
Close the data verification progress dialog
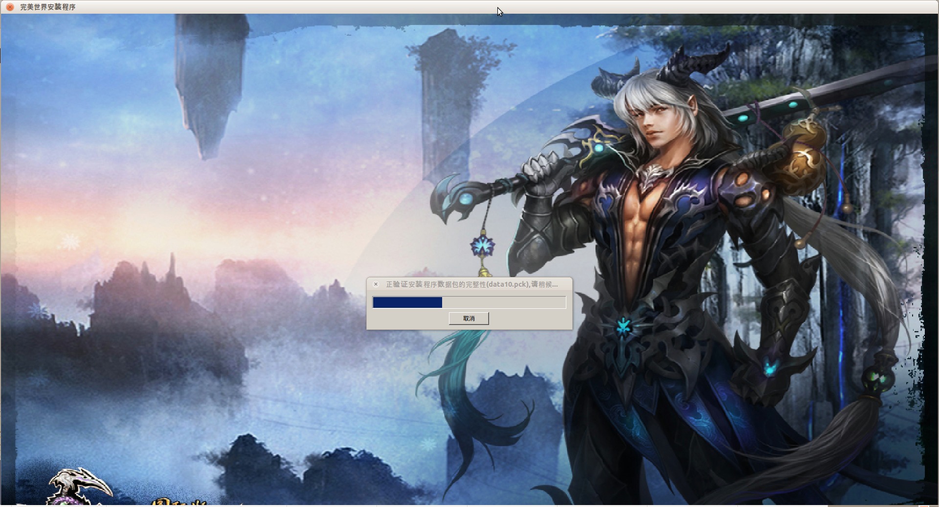pos(376,284)
